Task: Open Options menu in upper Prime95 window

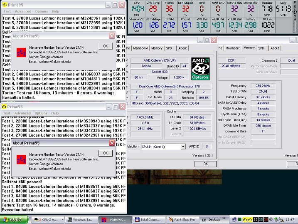Action: click(x=42, y=11)
